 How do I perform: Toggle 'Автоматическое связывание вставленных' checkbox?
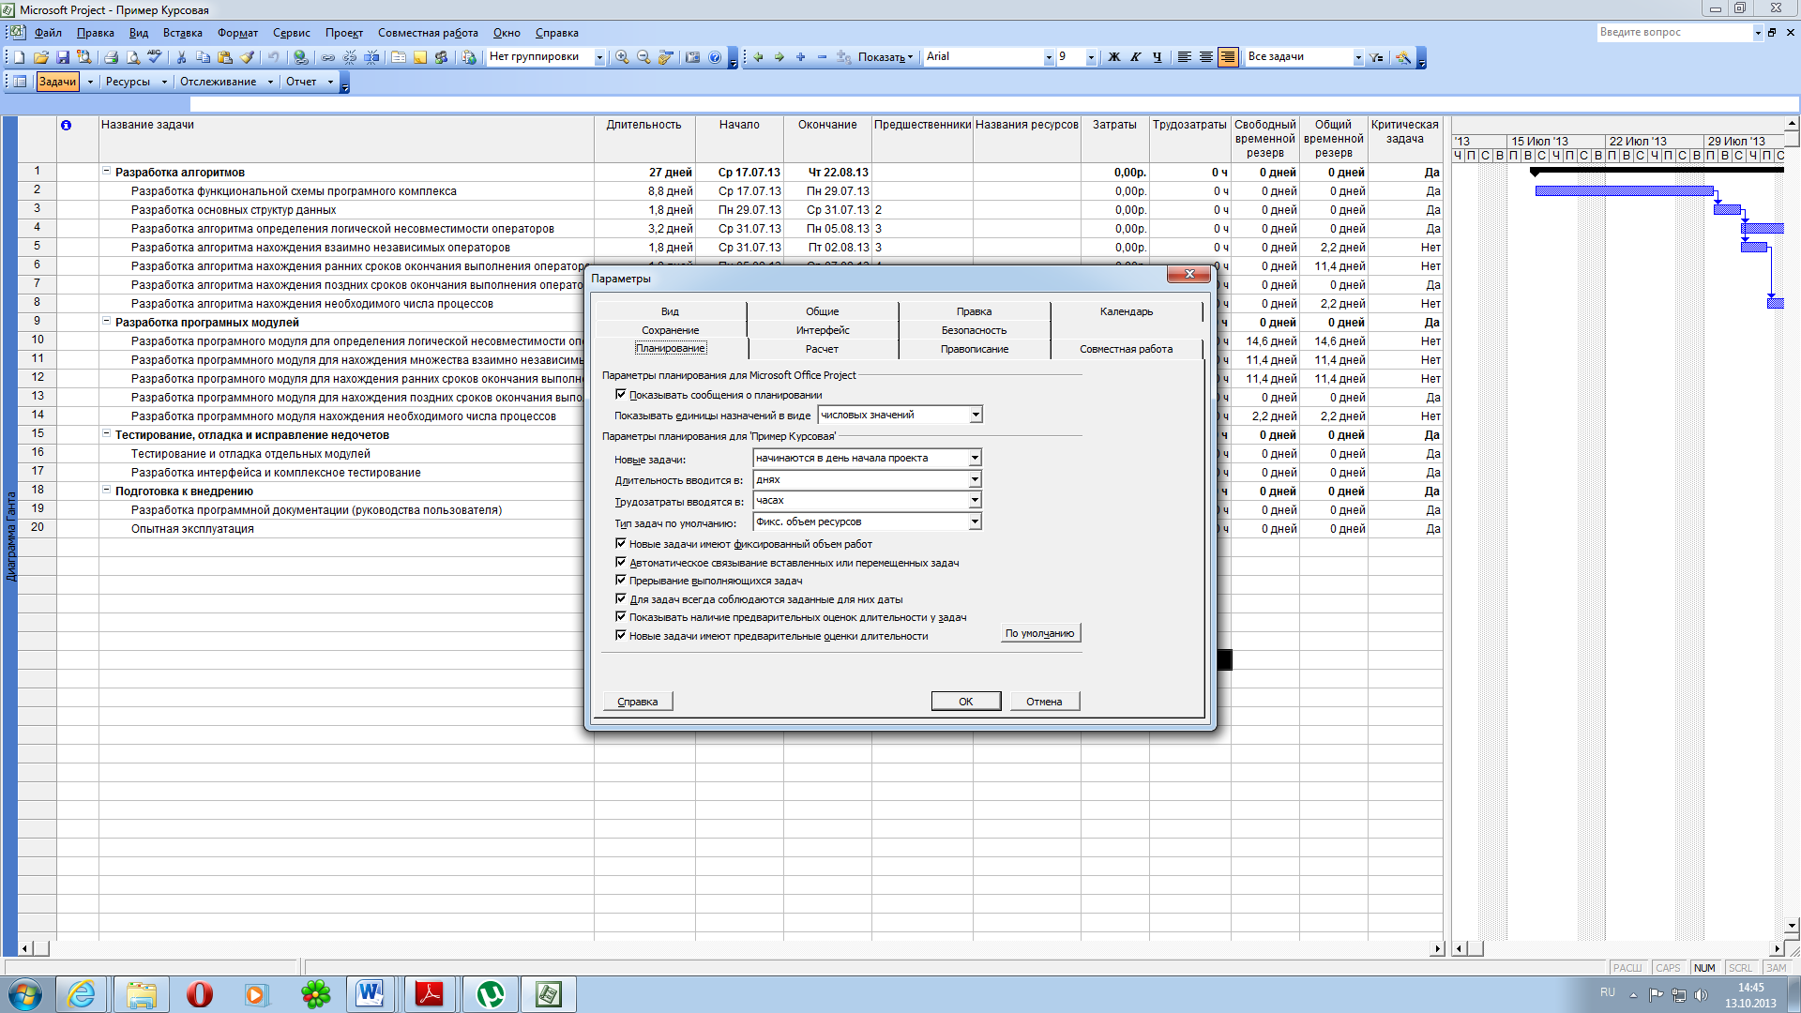click(x=620, y=563)
